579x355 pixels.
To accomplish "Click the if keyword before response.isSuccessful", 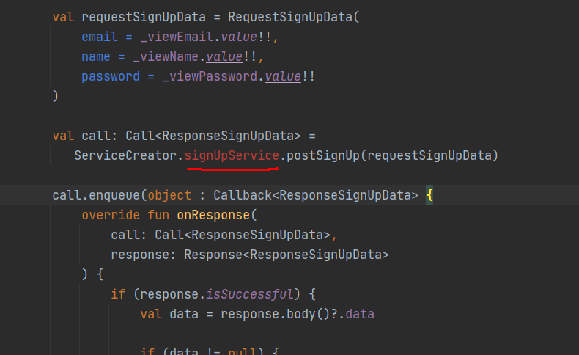I will (x=118, y=294).
